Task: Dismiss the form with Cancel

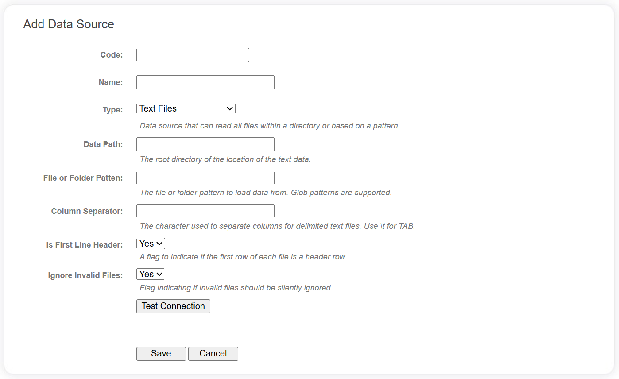Action: point(213,353)
